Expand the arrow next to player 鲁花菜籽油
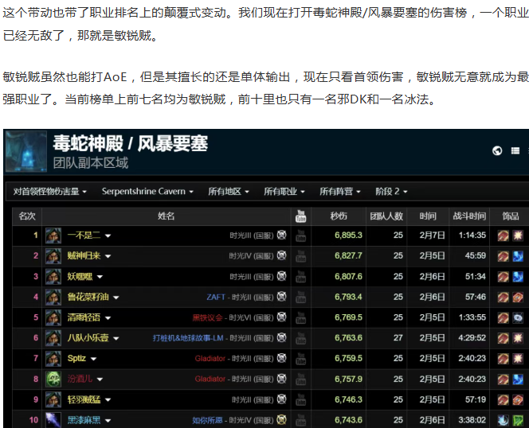 116,298
